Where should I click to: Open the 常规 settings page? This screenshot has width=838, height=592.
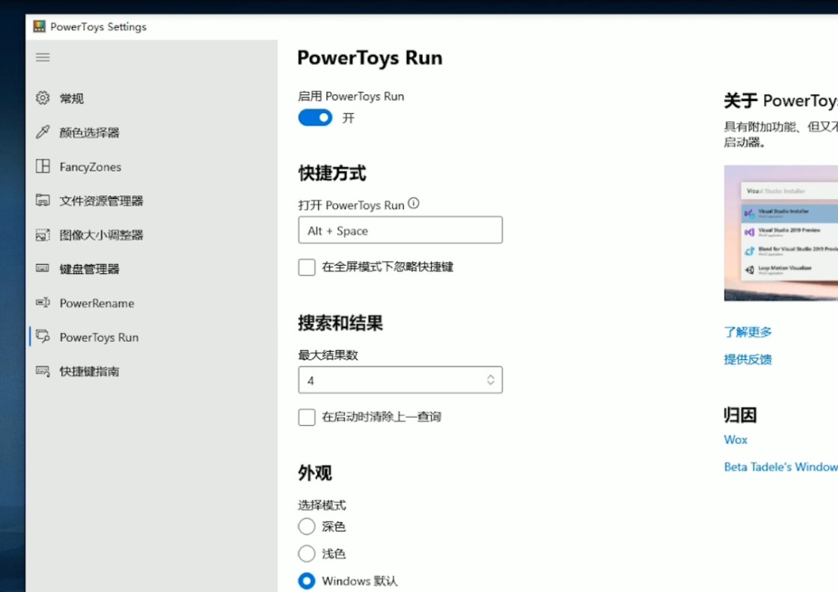click(x=72, y=98)
